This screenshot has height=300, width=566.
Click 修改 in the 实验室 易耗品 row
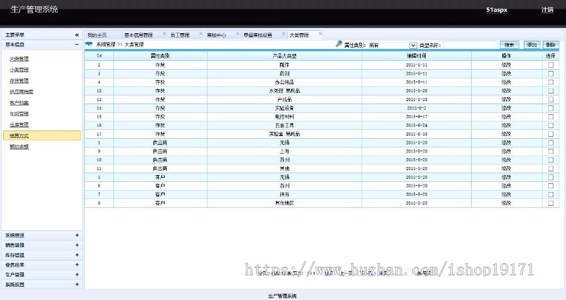pos(506,134)
